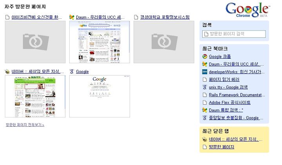Open the Daum - 우리들의 UCC 세 link
The image size is (282, 165).
[100, 17]
